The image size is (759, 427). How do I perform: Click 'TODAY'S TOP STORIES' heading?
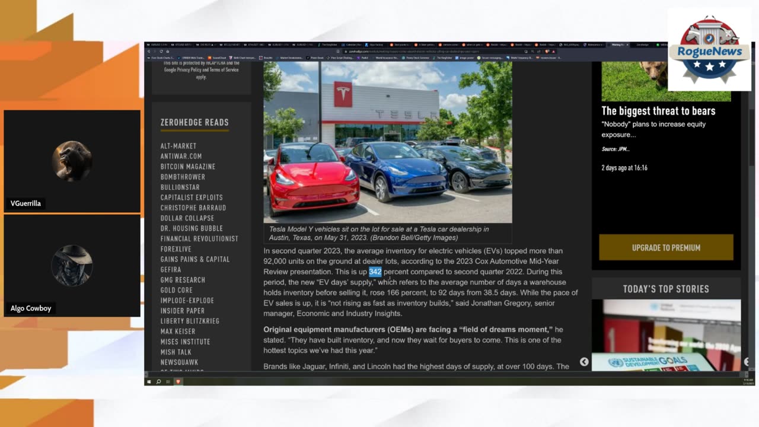pyautogui.click(x=666, y=289)
